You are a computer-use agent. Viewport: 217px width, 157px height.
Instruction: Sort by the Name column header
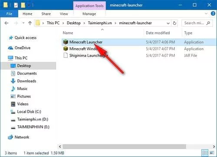68,33
